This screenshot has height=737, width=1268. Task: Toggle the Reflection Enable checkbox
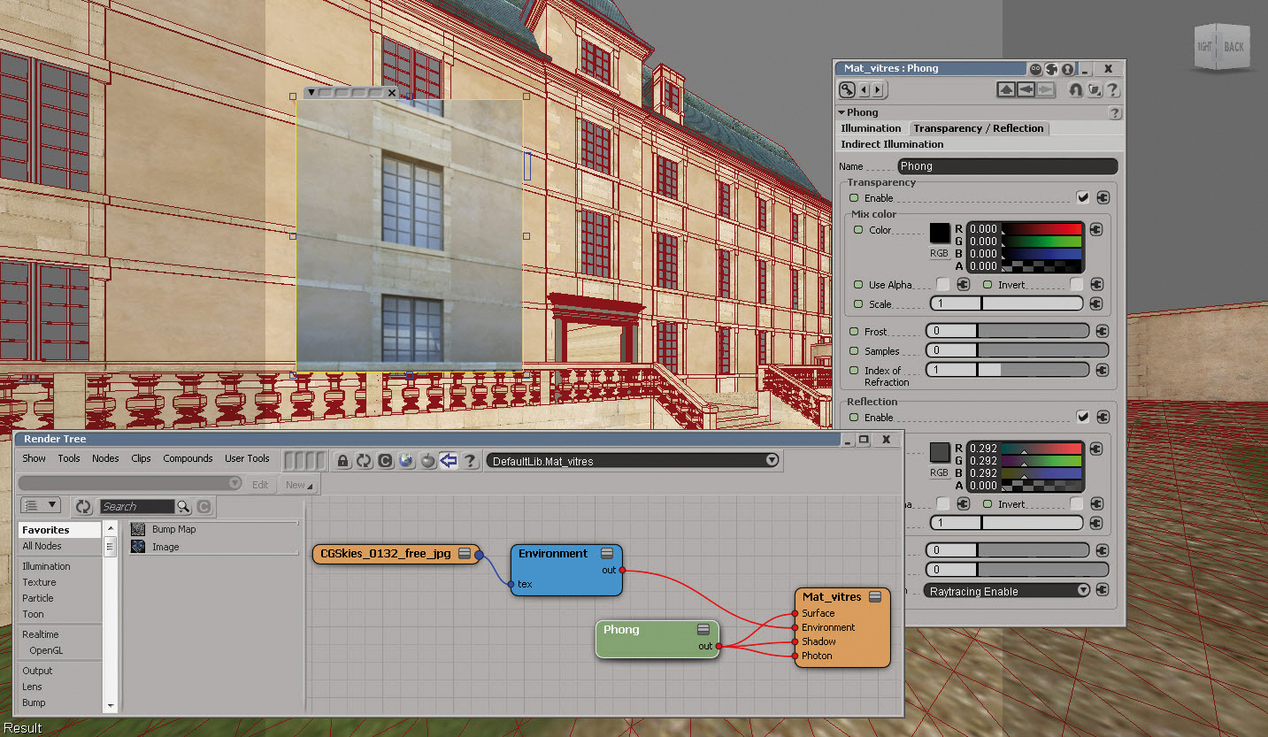point(1082,417)
